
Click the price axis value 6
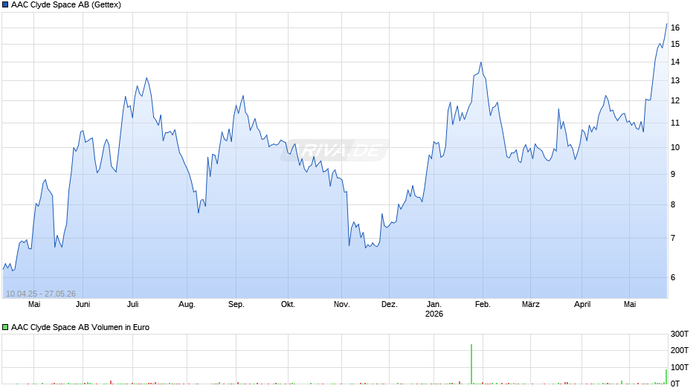coord(673,277)
